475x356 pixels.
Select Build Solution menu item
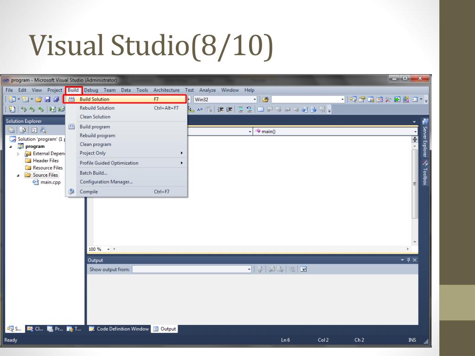pyautogui.click(x=126, y=99)
